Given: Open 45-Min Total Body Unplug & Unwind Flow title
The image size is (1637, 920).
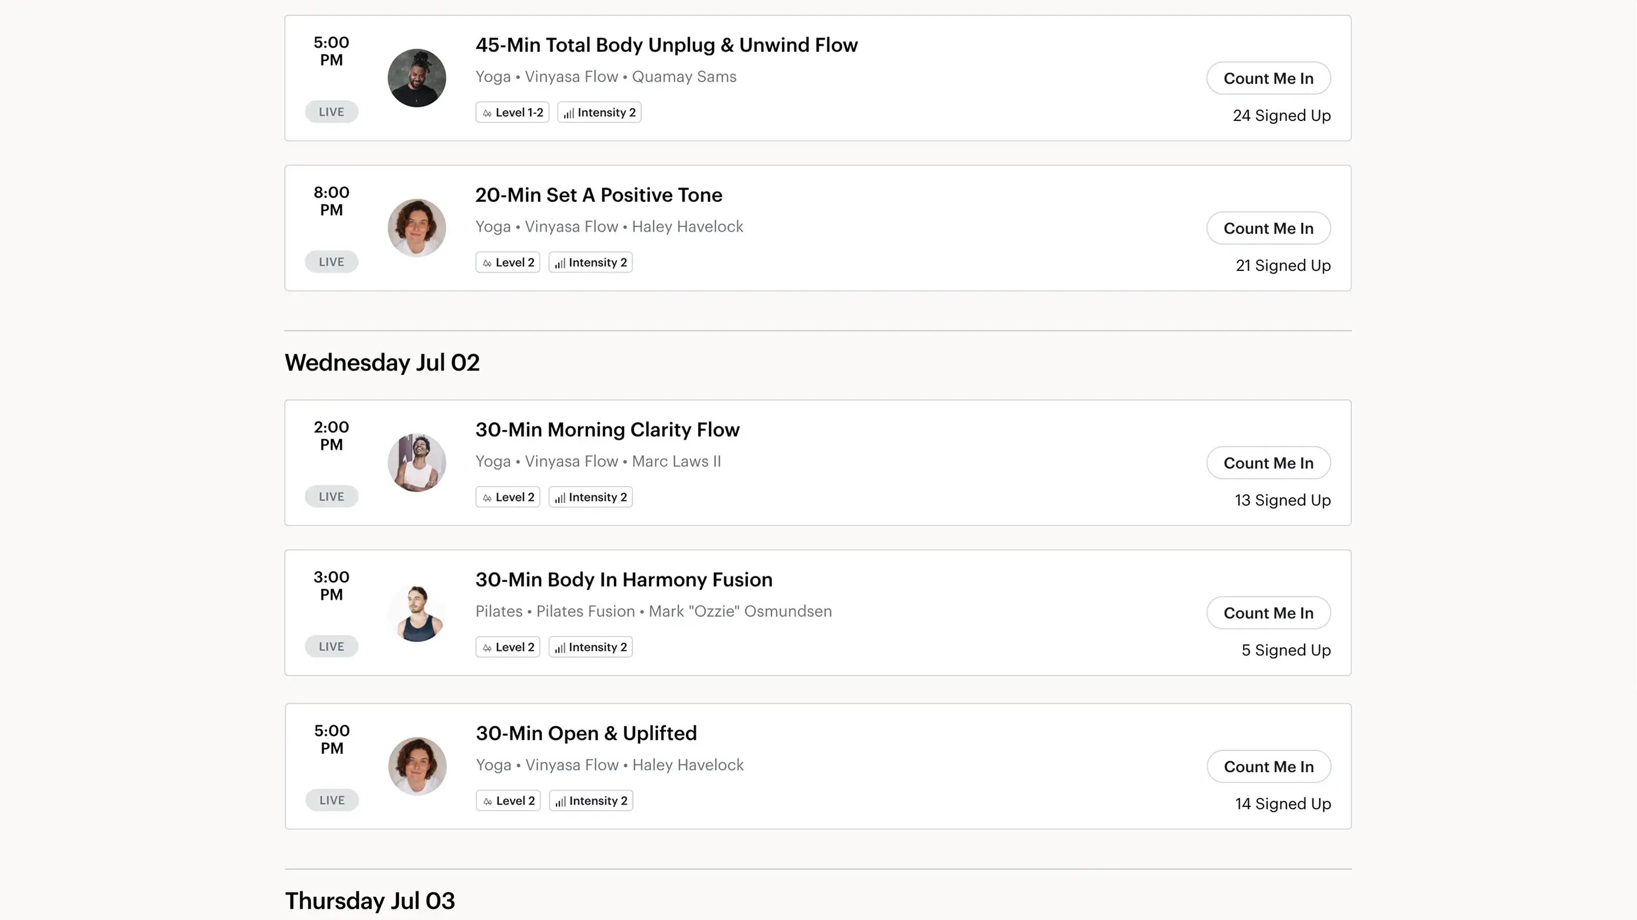Looking at the screenshot, I should [x=666, y=45].
